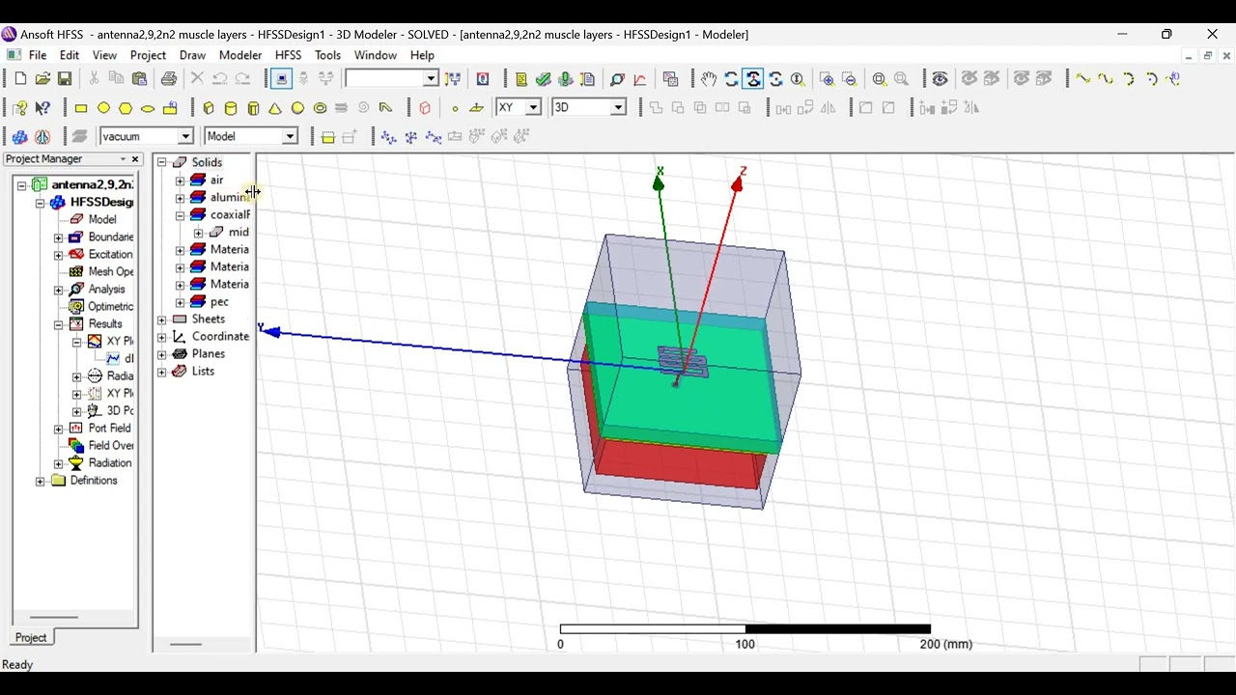The width and height of the screenshot is (1236, 695).
Task: Save the project with the floppy icon
Action: [65, 79]
